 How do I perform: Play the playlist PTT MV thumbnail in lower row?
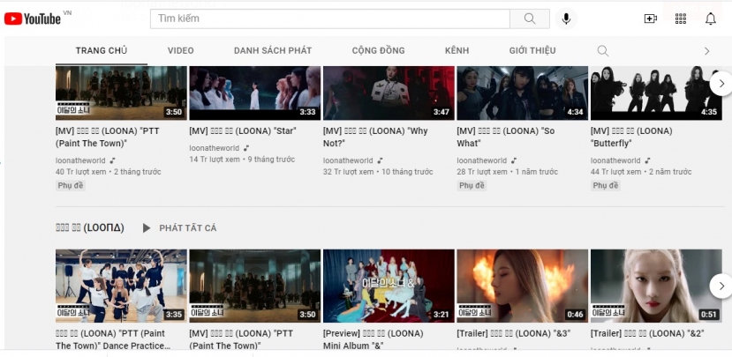click(x=255, y=286)
